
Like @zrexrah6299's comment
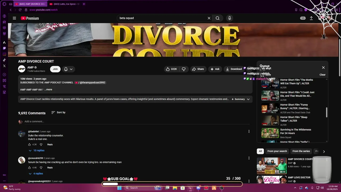click(x=29, y=168)
